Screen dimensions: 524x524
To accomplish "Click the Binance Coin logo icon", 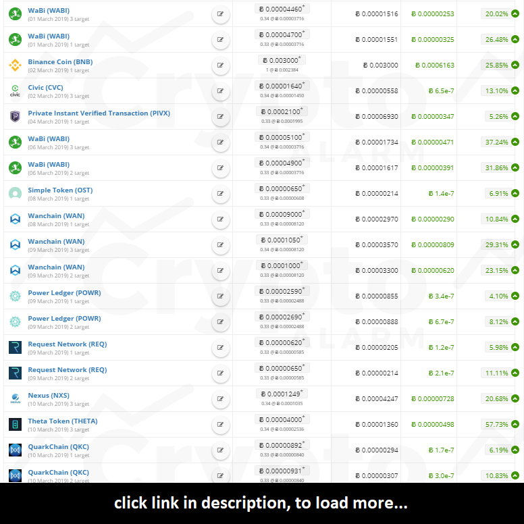I will coord(15,65).
